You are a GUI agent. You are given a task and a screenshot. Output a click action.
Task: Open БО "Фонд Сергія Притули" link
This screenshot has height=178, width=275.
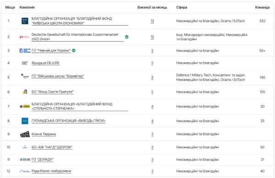[52, 92]
